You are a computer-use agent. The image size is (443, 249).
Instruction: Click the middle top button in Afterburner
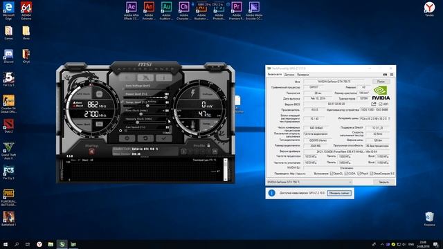(145, 77)
